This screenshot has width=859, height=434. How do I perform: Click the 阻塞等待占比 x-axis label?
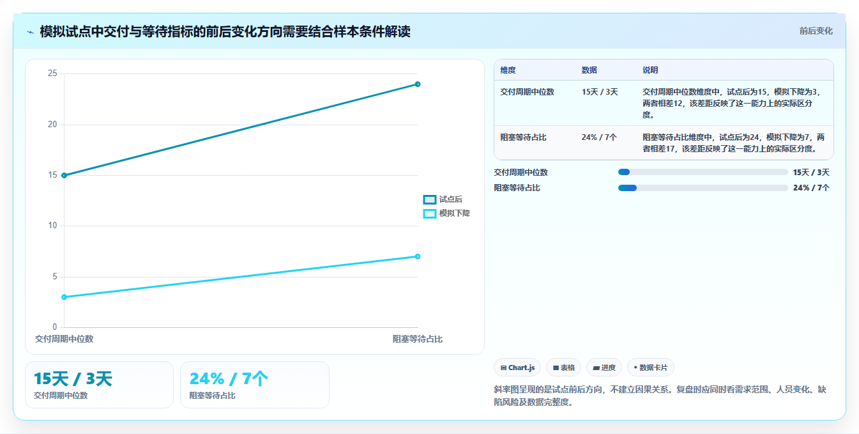(418, 339)
